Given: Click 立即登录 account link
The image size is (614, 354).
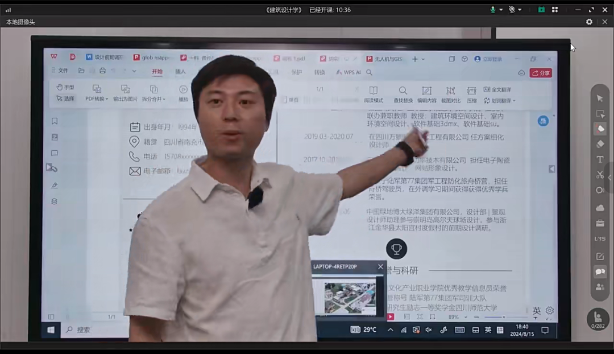Looking at the screenshot, I should pos(488,59).
